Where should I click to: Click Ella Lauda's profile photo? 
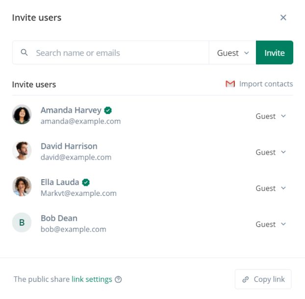(22, 187)
